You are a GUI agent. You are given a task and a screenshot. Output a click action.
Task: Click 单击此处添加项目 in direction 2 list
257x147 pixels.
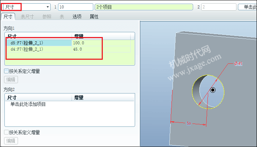point(28,104)
